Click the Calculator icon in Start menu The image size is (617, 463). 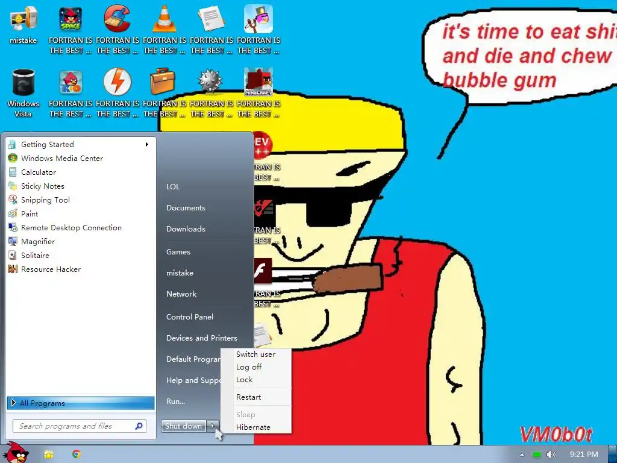pyautogui.click(x=13, y=172)
